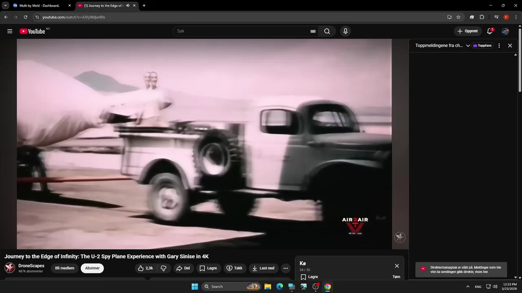
Task: Click the Chrome address bar URL
Action: [74, 17]
